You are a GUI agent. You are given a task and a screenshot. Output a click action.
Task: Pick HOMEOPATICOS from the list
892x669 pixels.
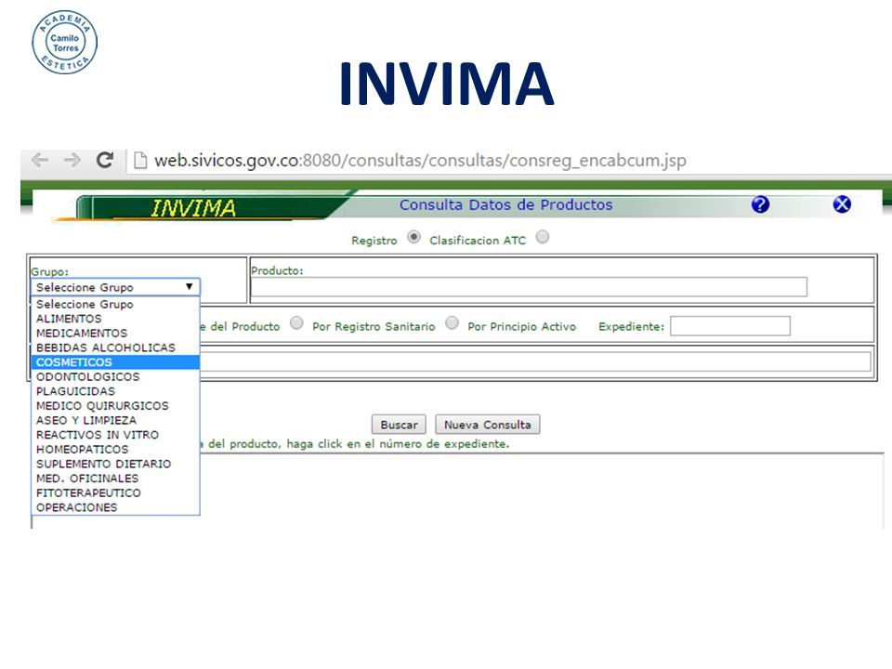(115, 450)
